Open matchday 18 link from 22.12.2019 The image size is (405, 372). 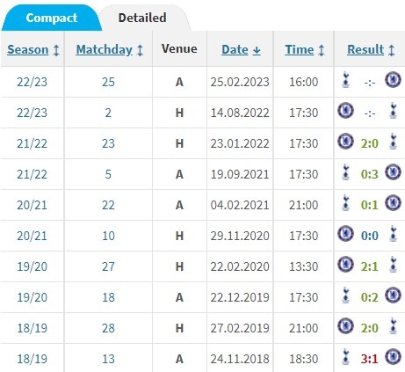108,297
